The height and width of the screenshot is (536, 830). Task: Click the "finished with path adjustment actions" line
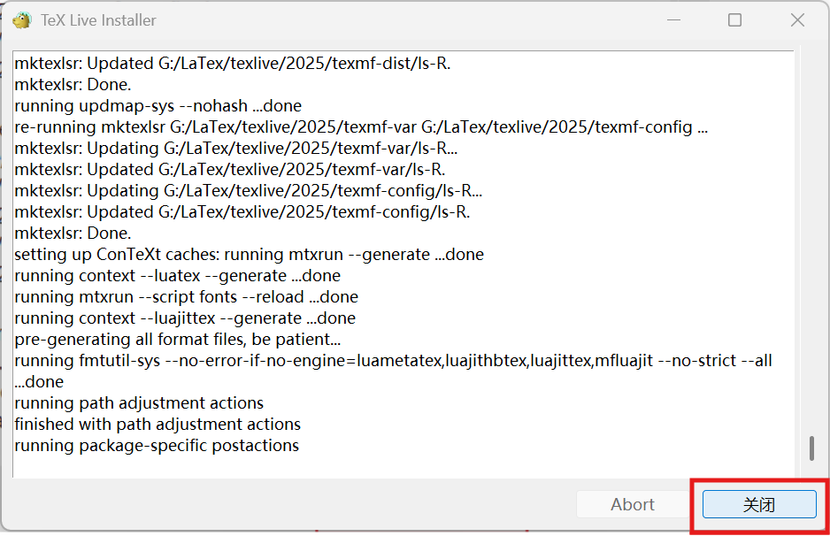[158, 425]
